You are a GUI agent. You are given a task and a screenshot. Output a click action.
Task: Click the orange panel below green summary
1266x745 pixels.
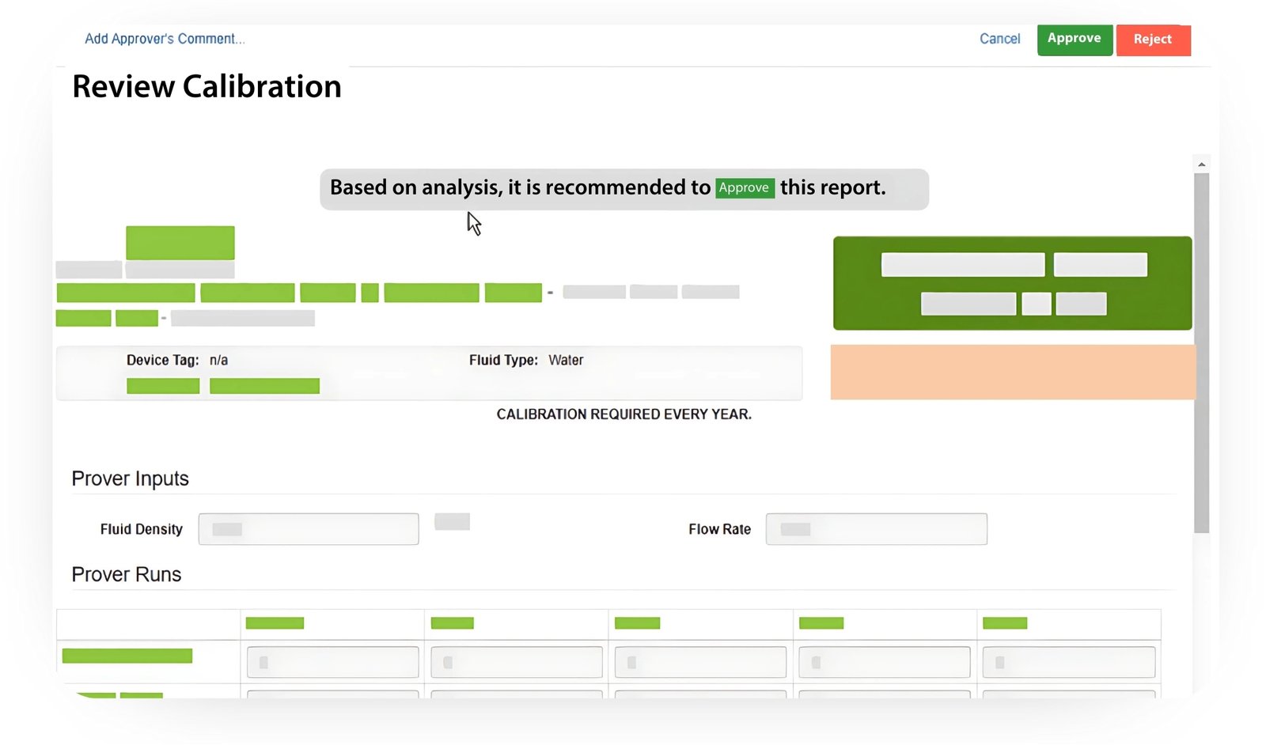(x=1012, y=372)
